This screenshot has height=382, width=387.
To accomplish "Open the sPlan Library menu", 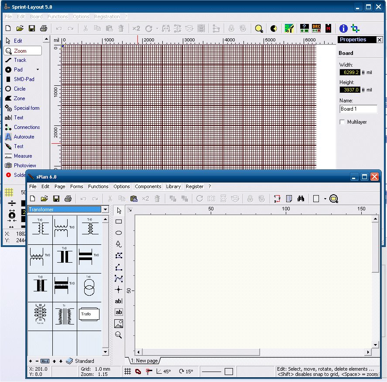I will point(174,186).
